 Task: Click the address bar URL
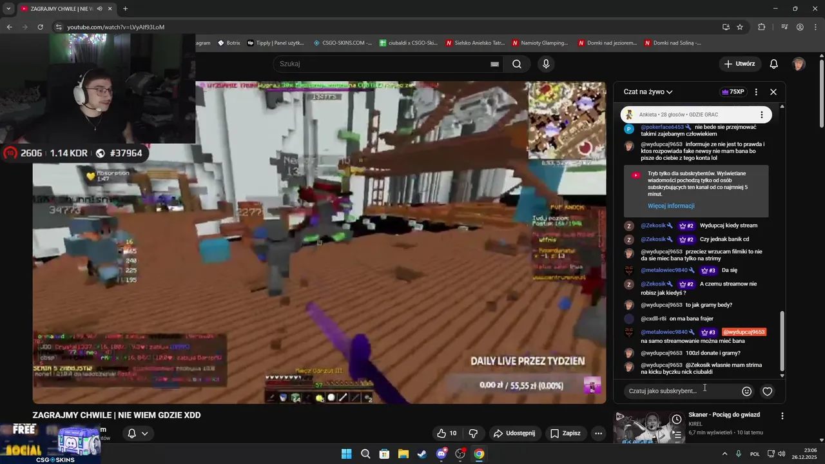116,27
